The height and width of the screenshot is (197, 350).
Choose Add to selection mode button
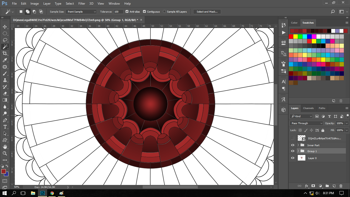pos(27,12)
